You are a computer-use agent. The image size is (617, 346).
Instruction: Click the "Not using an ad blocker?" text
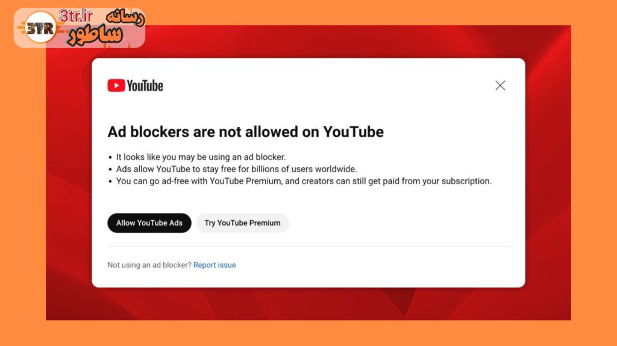[x=149, y=265]
